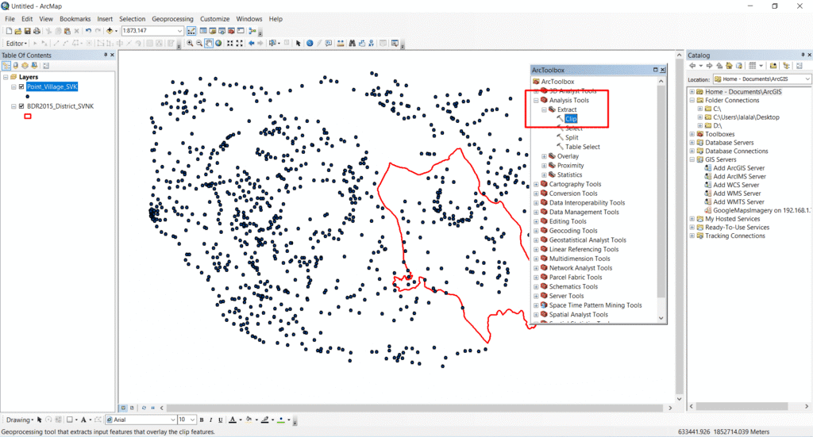Screen dimensions: 813x437
Task: Open the Editor Toolbar icon
Action: pos(191,31)
